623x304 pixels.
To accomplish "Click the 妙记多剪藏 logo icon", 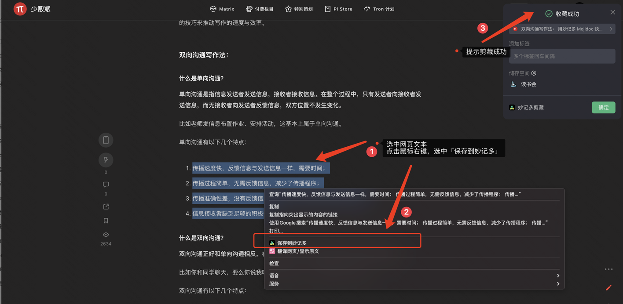I will (512, 108).
